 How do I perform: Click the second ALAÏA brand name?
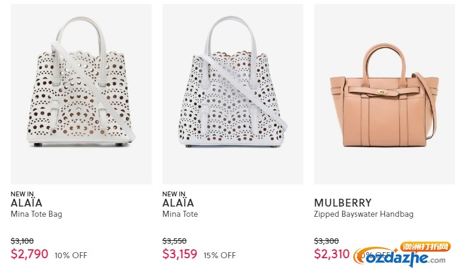178,203
